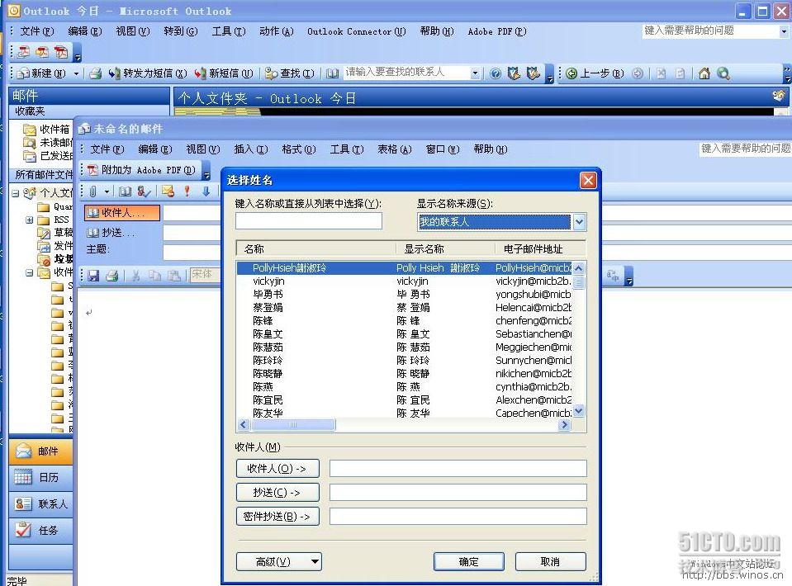
Task: Open Outlook Connector menu
Action: tap(356, 31)
